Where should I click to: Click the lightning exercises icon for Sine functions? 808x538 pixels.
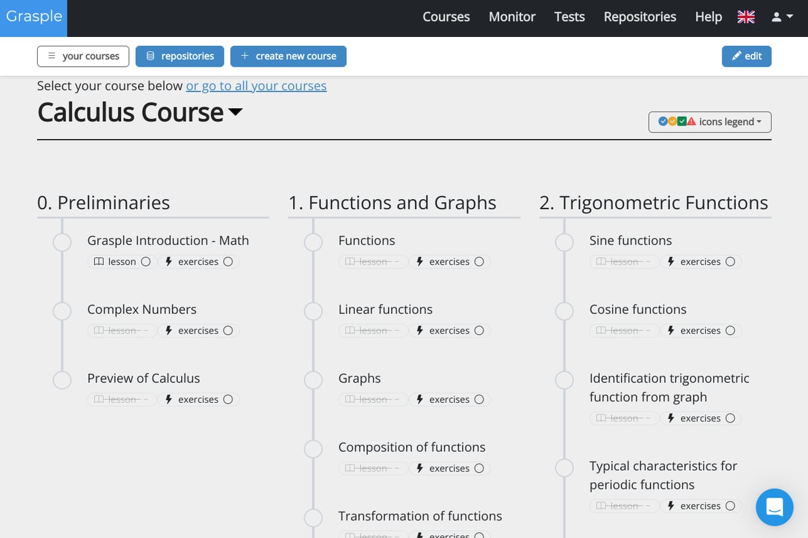[673, 262]
